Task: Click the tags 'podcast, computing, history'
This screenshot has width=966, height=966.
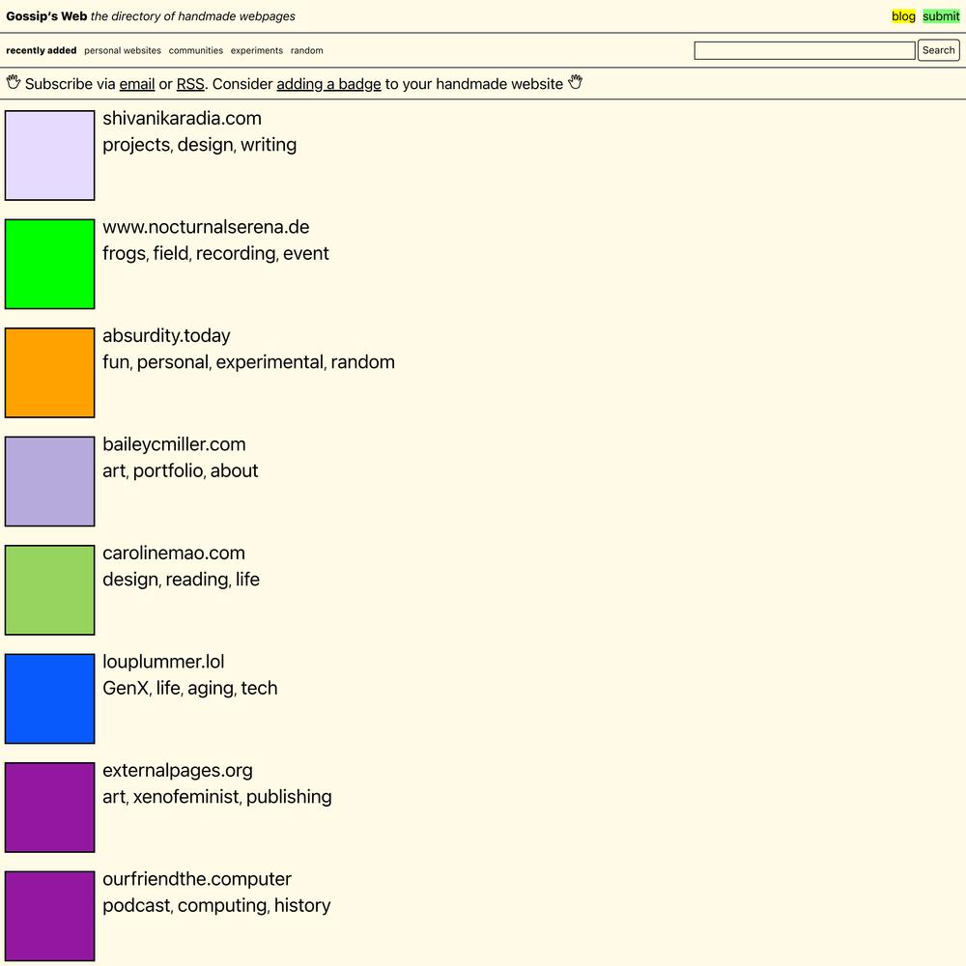Action: 216,906
